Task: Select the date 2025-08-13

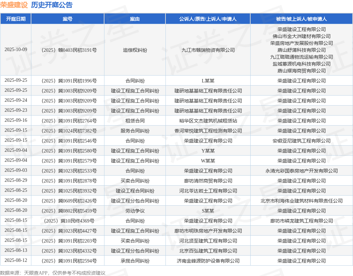Action: pos(16,250)
